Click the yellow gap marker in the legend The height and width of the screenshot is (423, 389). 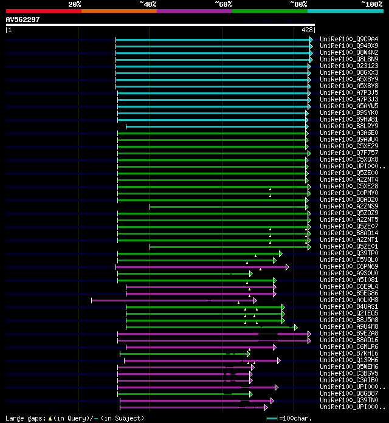click(x=50, y=419)
